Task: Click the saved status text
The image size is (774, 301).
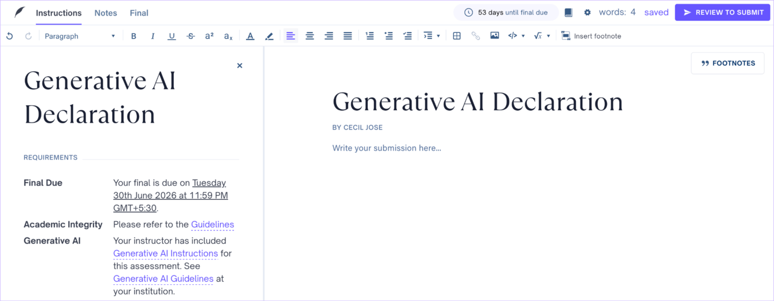Action: (656, 12)
